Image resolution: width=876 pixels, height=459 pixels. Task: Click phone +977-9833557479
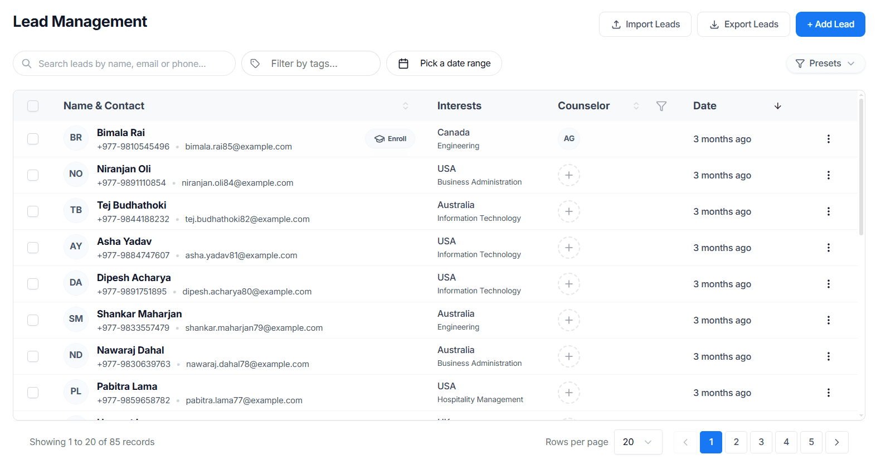tap(133, 328)
